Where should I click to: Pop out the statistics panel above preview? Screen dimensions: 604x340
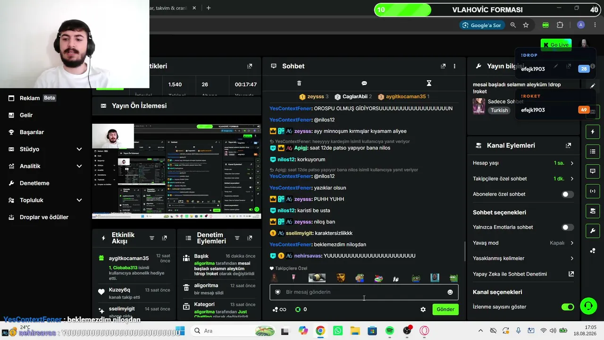(x=249, y=66)
